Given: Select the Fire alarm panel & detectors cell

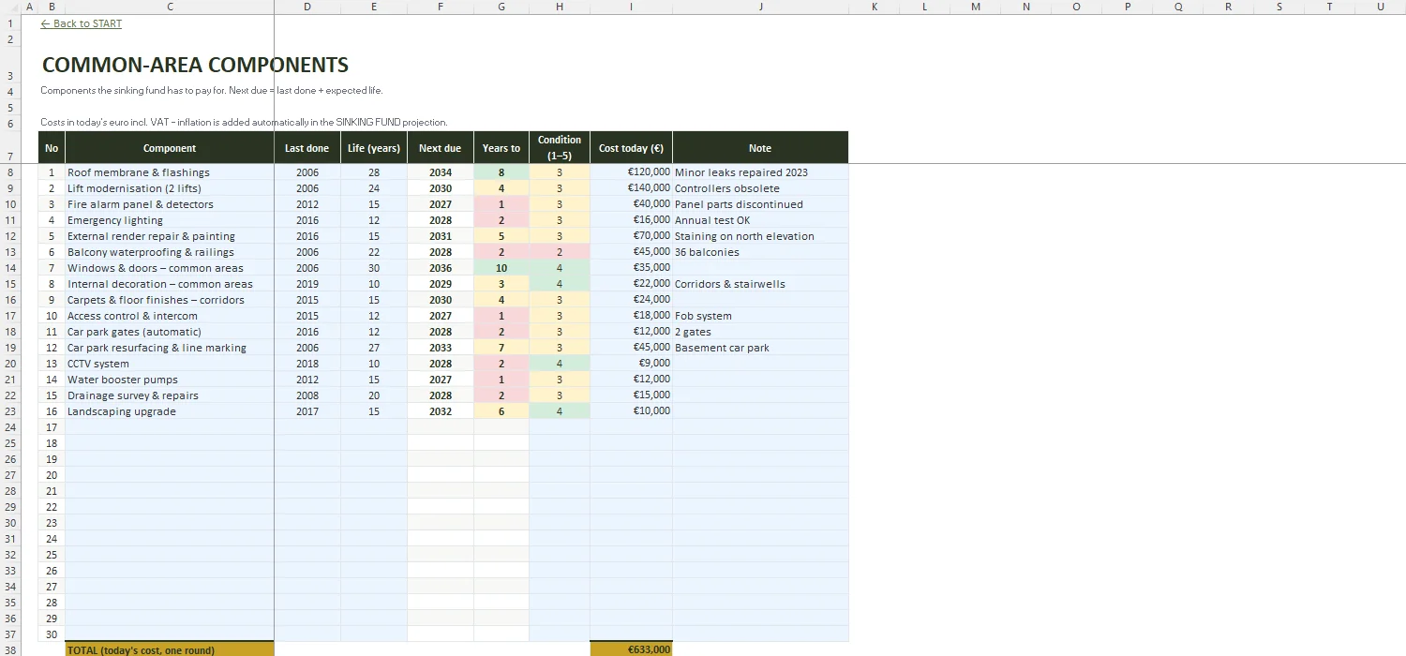Looking at the screenshot, I should click(170, 204).
